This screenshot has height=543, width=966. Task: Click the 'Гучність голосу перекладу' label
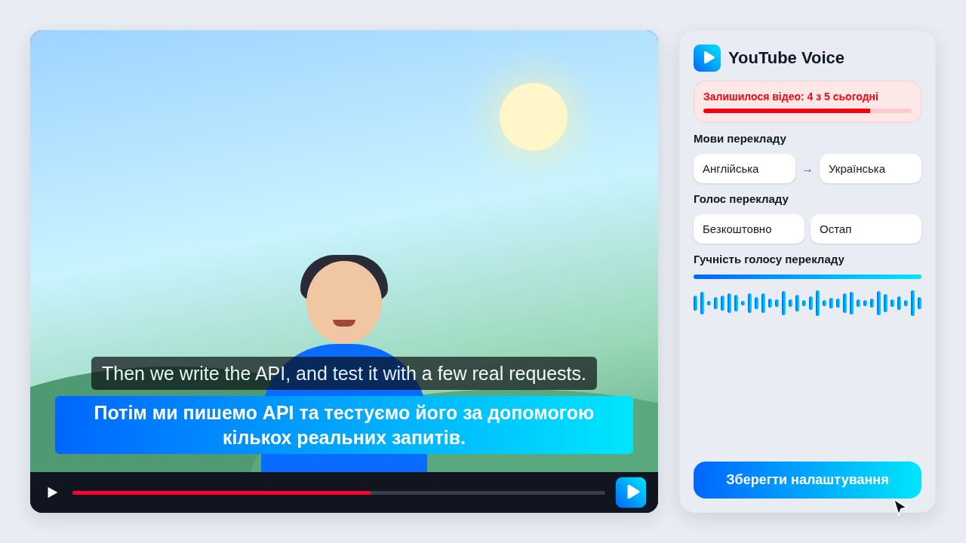pos(769,259)
